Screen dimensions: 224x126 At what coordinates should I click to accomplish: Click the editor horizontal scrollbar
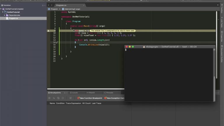coord(86,89)
